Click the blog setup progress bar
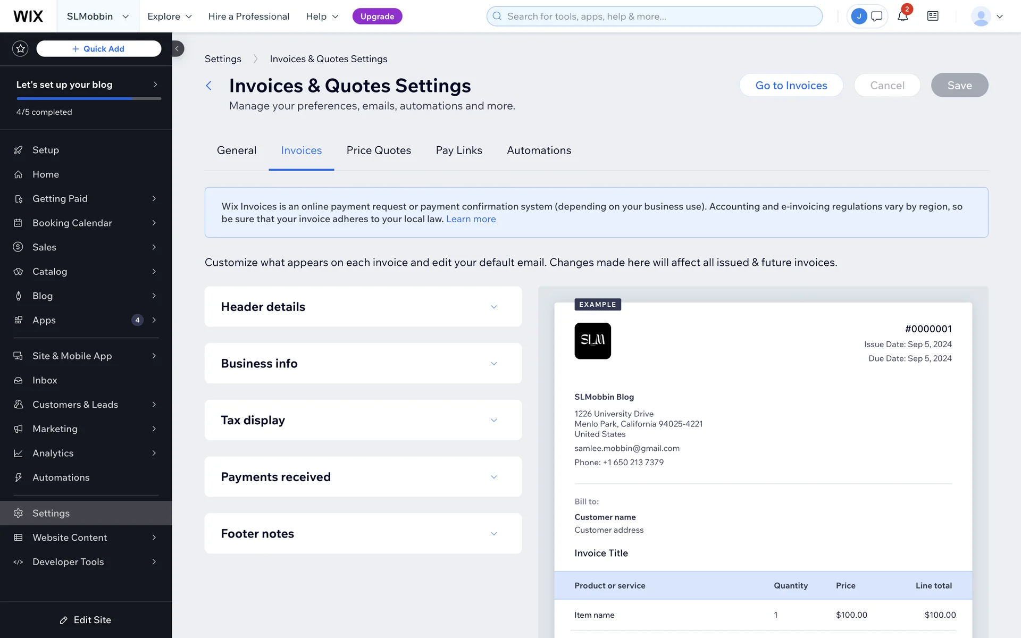 tap(89, 98)
